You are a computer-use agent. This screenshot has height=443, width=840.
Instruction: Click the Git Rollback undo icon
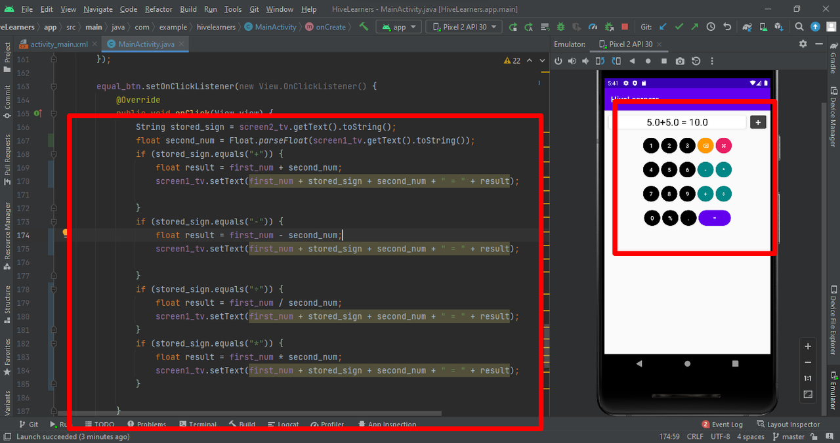727,27
